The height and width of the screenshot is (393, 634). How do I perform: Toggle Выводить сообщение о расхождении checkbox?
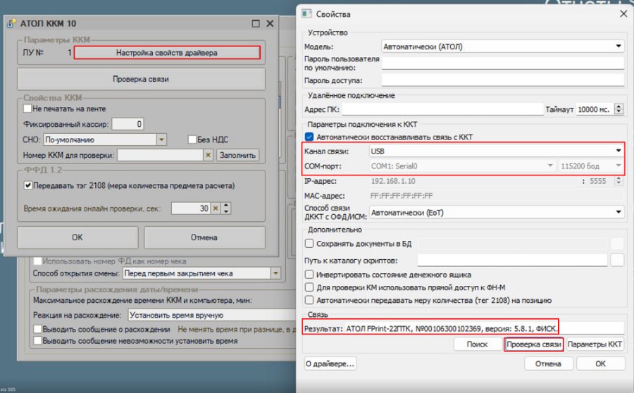pyautogui.click(x=37, y=329)
